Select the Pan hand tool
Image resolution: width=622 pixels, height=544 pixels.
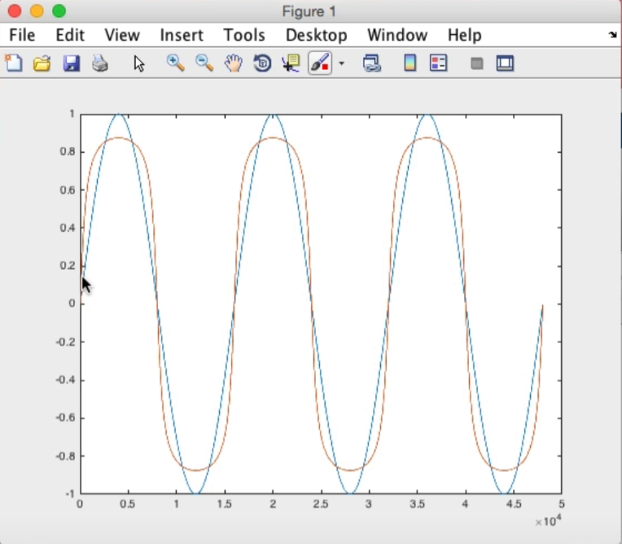[x=233, y=63]
